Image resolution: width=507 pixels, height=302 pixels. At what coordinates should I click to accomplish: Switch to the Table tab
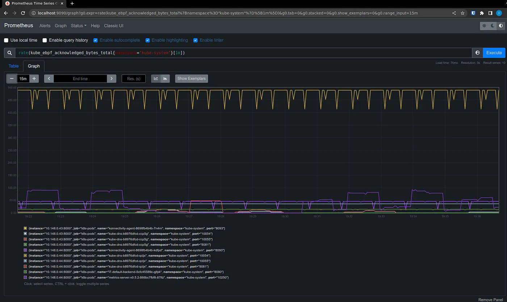click(13, 66)
